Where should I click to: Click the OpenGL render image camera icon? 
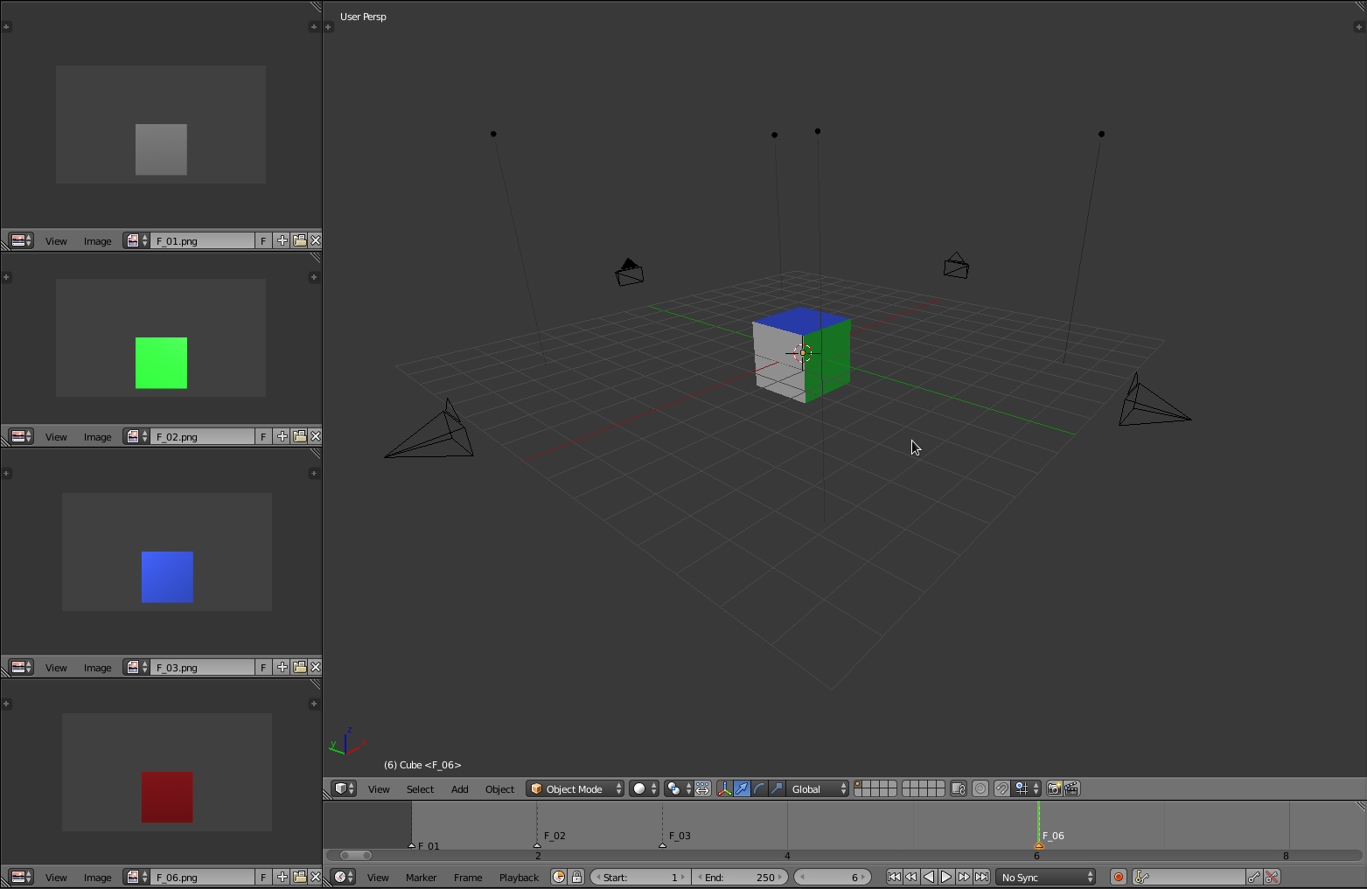1054,788
